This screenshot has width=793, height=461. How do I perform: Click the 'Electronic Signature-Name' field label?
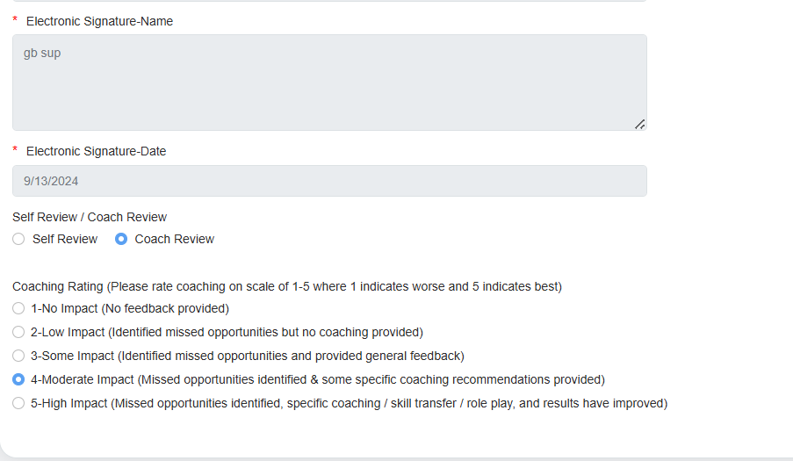click(99, 21)
